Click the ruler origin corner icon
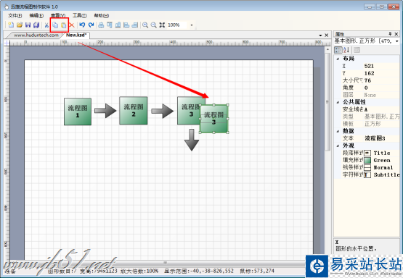 click(x=7, y=43)
